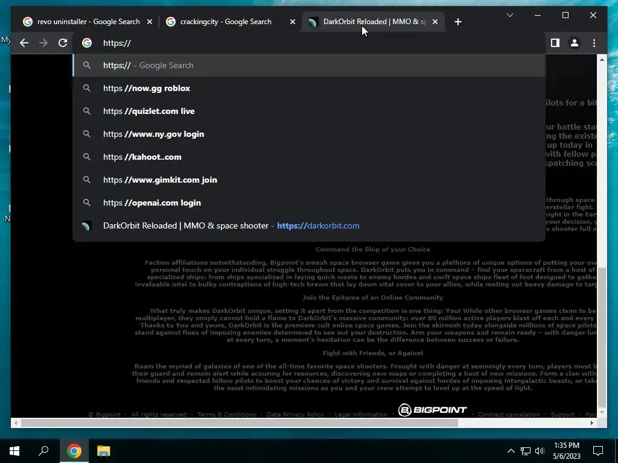Open the Legal information link

pos(361,414)
